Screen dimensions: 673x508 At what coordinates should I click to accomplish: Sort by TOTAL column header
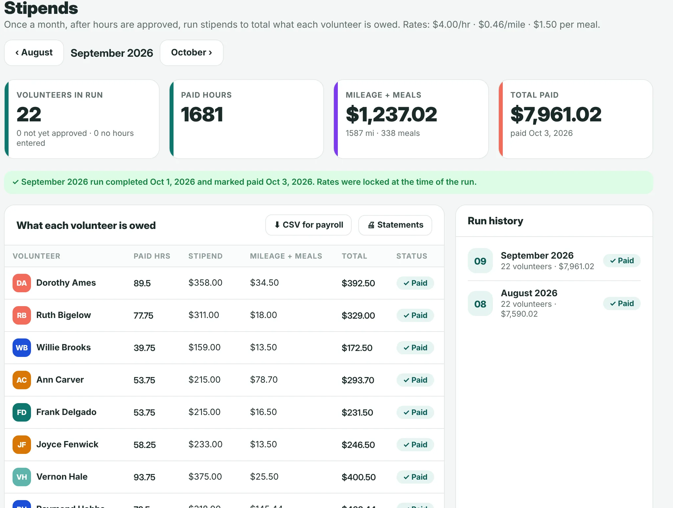tap(354, 256)
